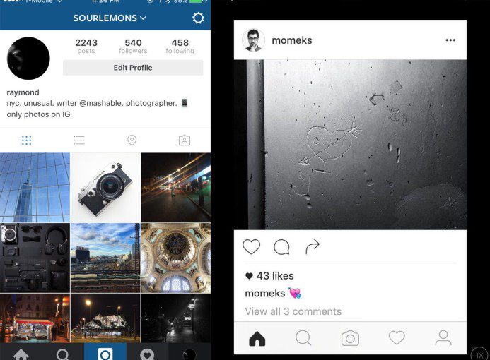
Task: Open the tagged photos tab
Action: 185,140
